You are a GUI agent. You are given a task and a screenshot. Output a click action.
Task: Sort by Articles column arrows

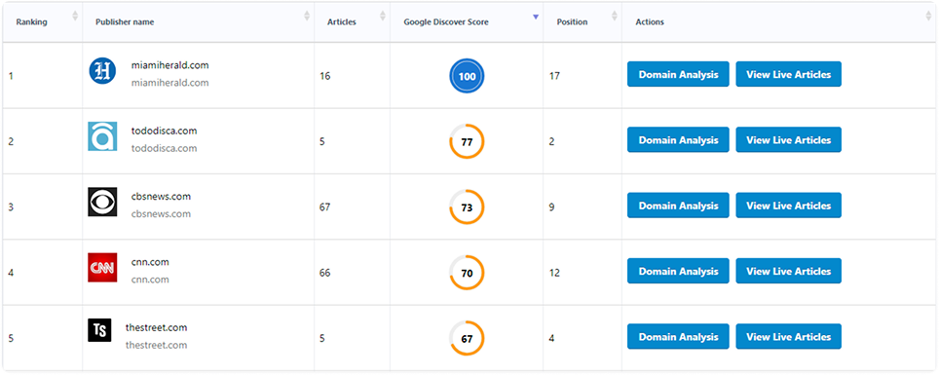[383, 16]
